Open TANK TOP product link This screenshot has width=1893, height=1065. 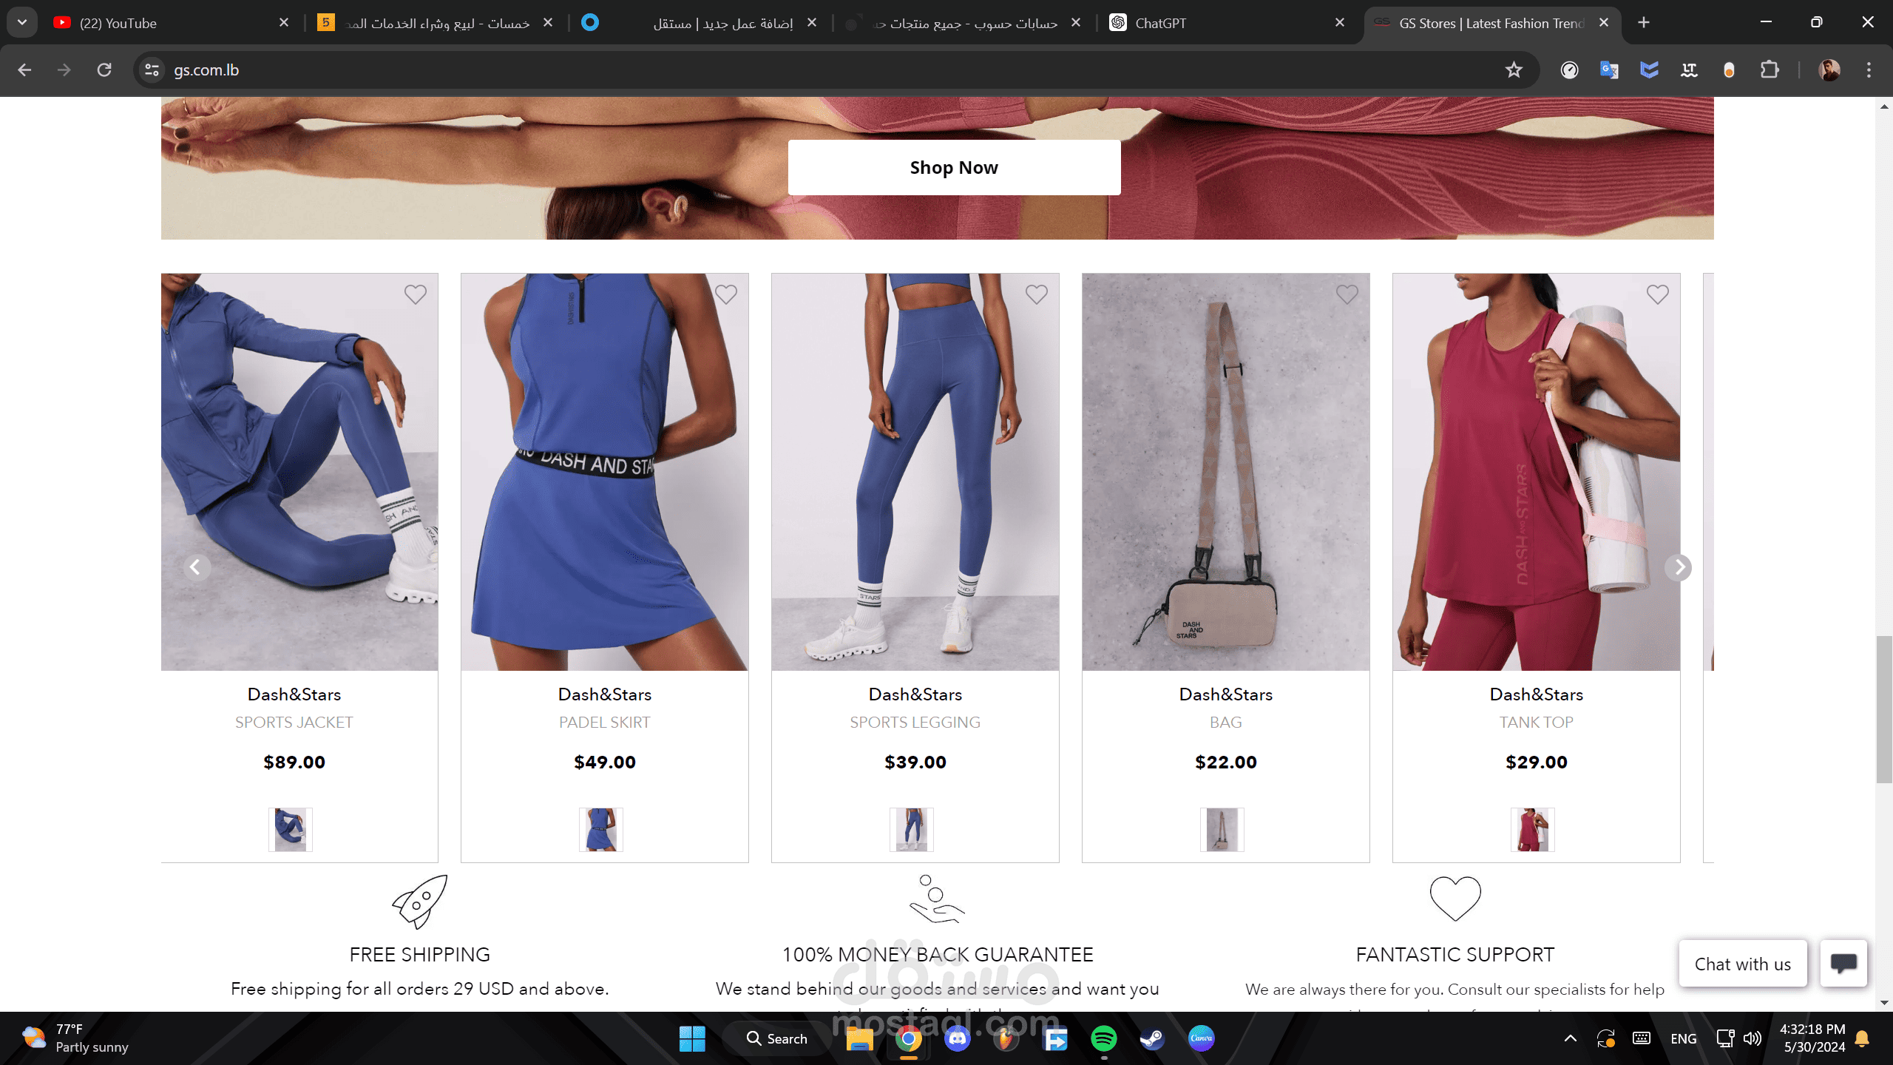coord(1537,723)
